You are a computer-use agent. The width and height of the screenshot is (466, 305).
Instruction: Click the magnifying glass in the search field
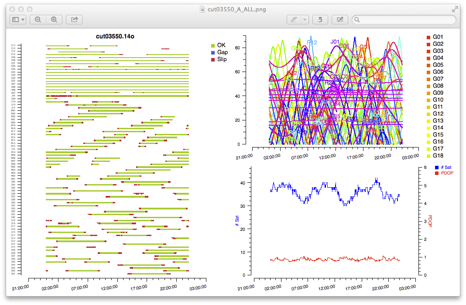coord(357,20)
